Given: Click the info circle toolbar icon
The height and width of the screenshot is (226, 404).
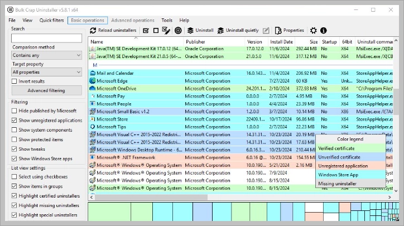Looking at the screenshot, I should [324, 30].
